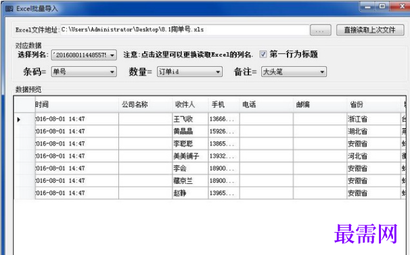The width and height of the screenshot is (410, 255).
Task: Click the 直接读取上次文件 button
Action: point(370,30)
